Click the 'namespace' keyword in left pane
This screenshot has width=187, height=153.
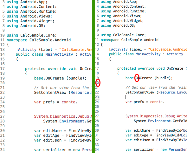click(17, 40)
